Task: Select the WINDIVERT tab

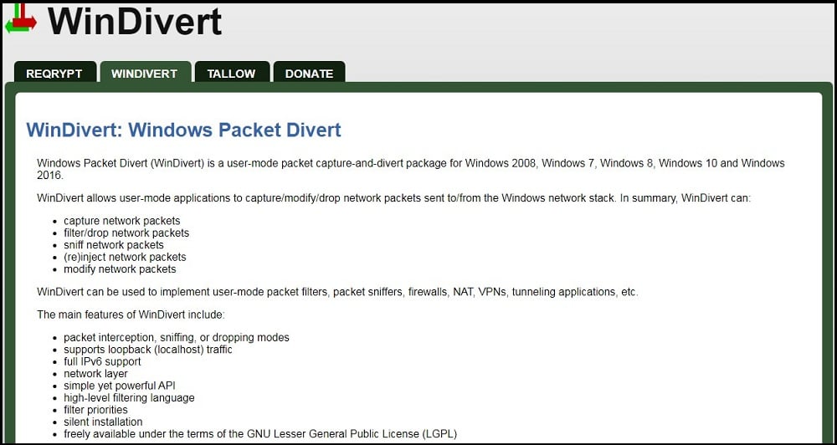Action: (145, 73)
